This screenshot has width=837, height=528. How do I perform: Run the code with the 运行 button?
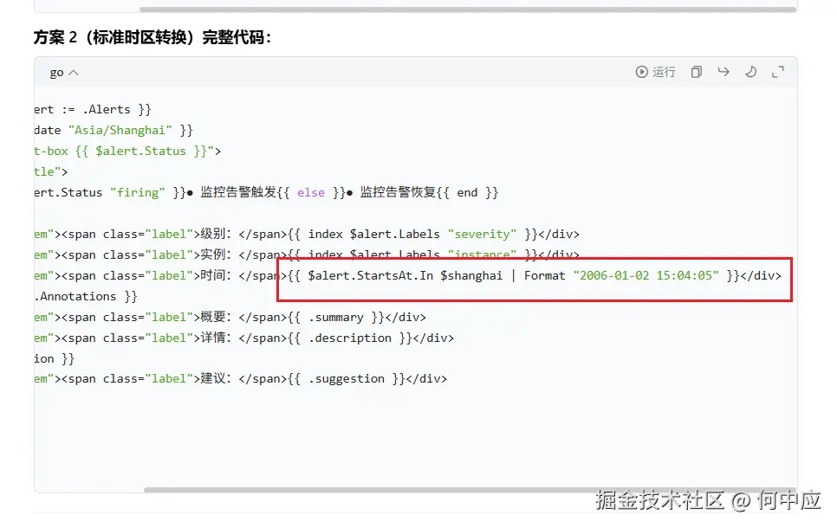point(655,72)
